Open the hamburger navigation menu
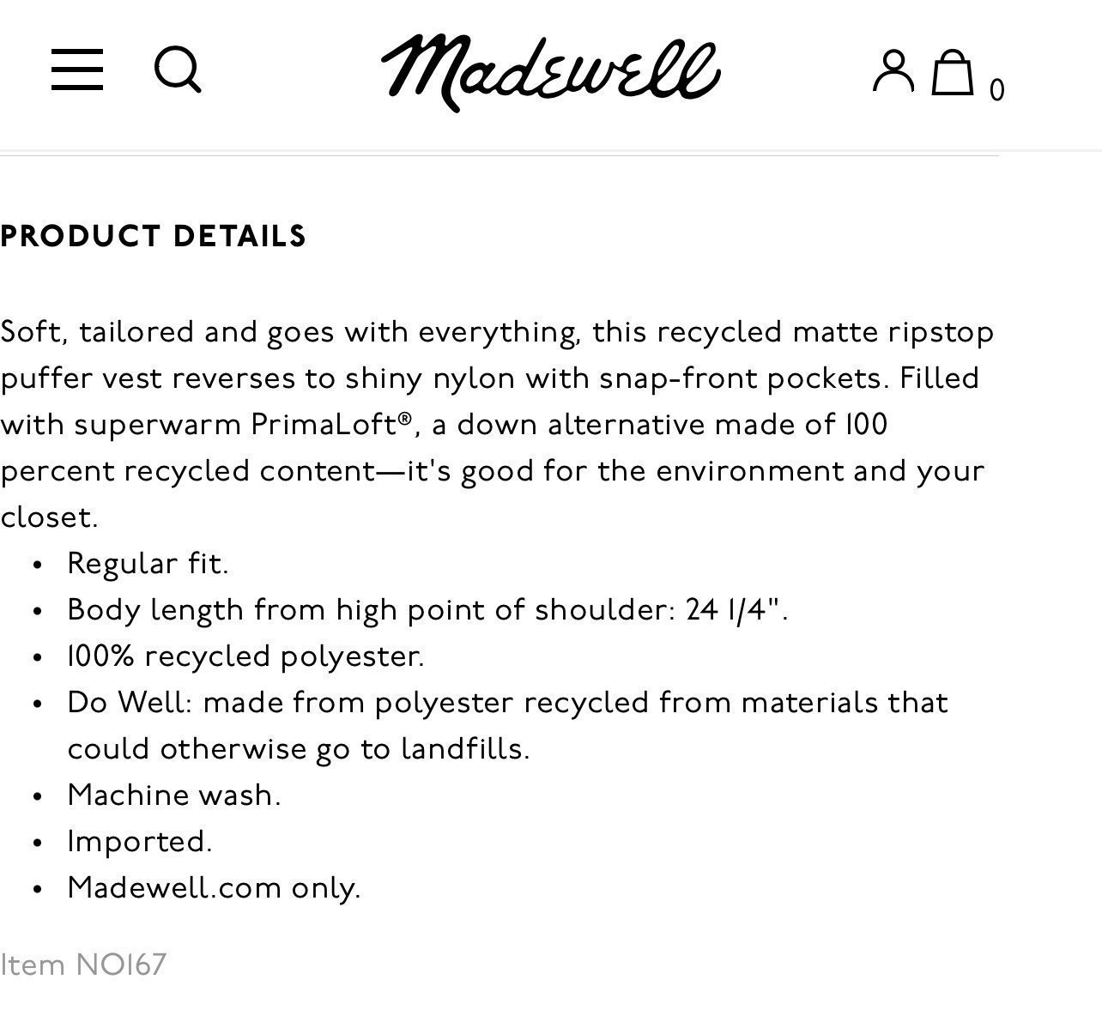This screenshot has width=1102, height=1016. tap(77, 70)
